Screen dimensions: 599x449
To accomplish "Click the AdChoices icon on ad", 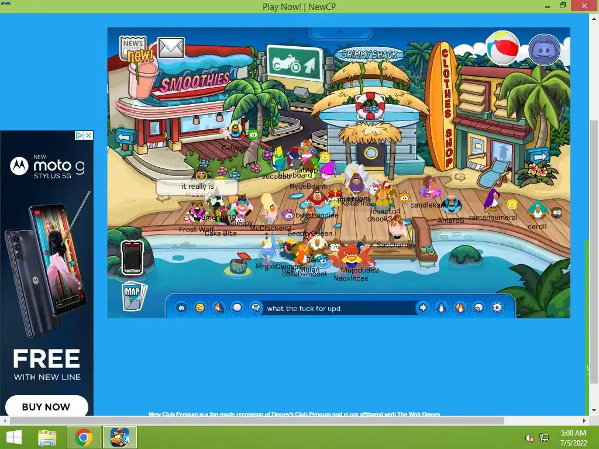I will [x=79, y=135].
